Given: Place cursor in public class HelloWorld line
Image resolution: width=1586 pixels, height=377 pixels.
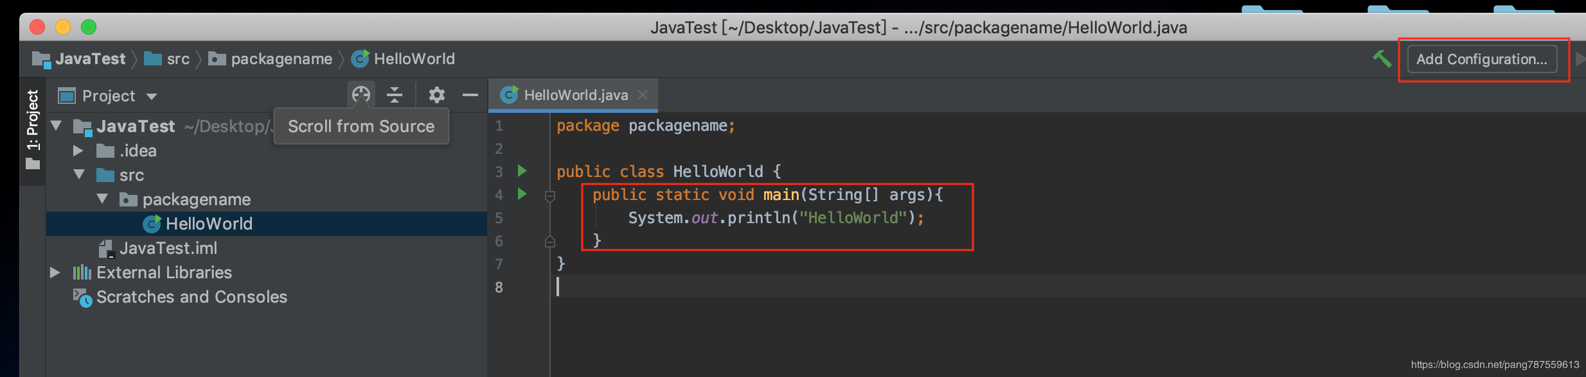Looking at the screenshot, I should point(668,172).
